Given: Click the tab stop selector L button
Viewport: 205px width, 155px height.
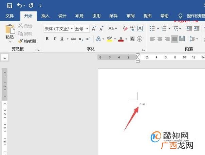Looking at the screenshot, I should tap(5, 58).
